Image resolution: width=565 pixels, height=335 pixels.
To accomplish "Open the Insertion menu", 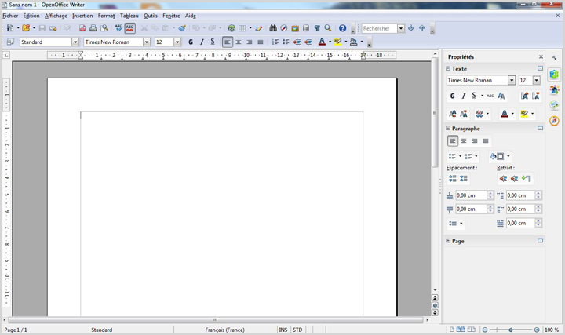I will click(x=82, y=16).
